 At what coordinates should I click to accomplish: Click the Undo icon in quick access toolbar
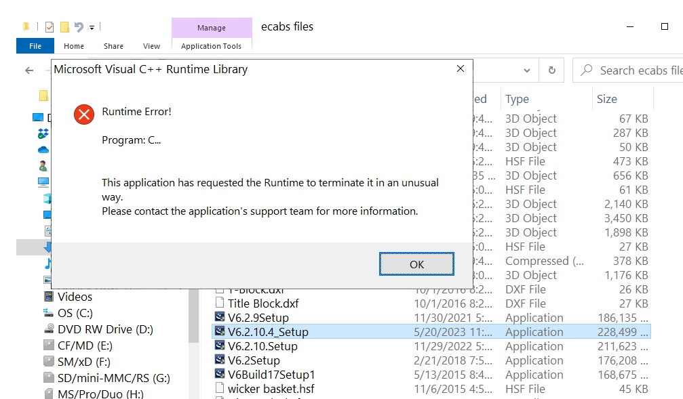tap(79, 27)
